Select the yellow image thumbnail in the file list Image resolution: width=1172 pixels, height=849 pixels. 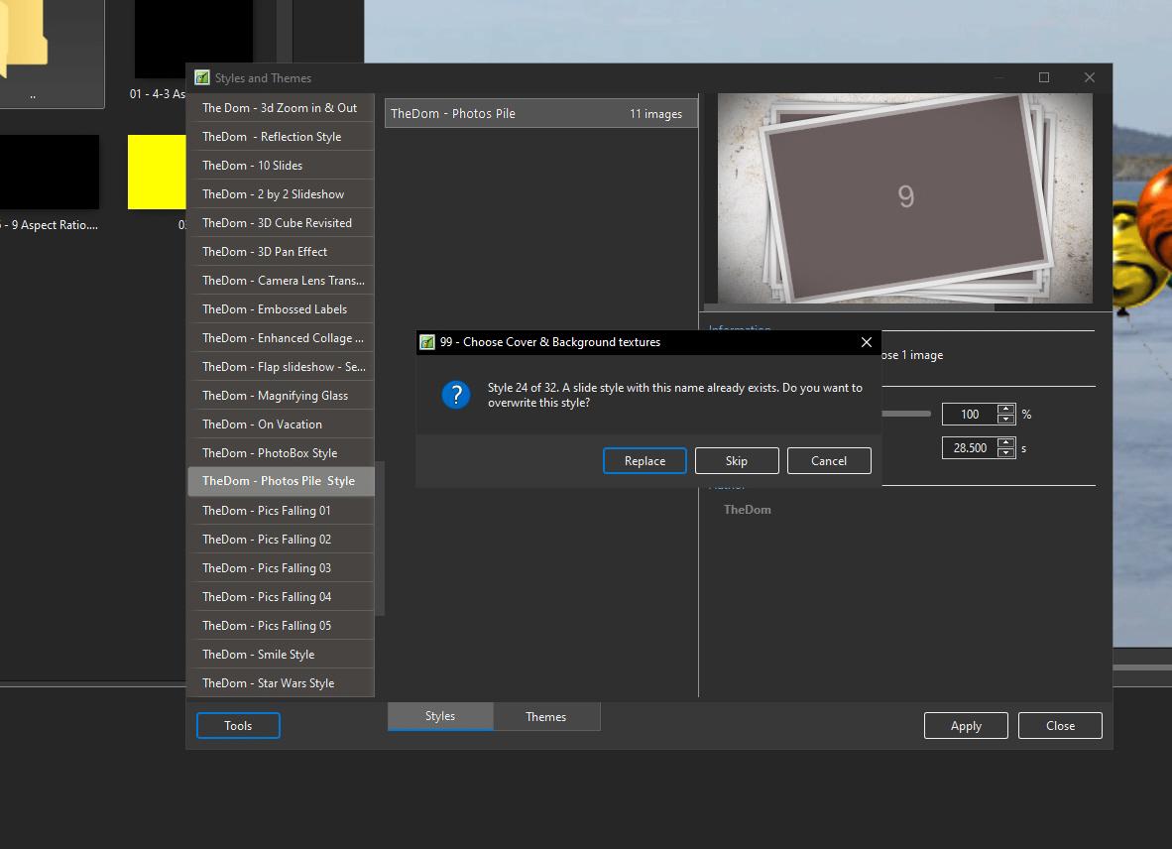point(157,172)
